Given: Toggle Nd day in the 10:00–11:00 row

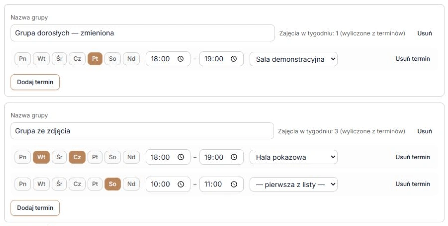Looking at the screenshot, I should [x=131, y=184].
